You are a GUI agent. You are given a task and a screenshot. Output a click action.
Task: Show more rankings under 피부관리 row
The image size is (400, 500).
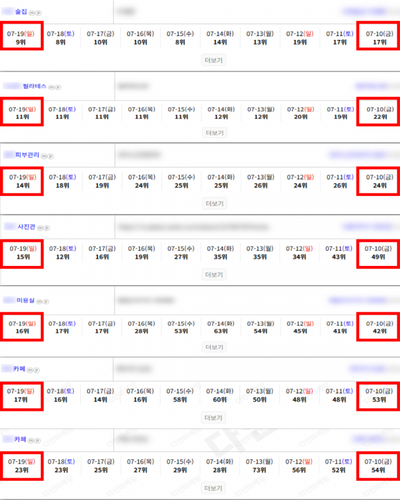click(215, 203)
